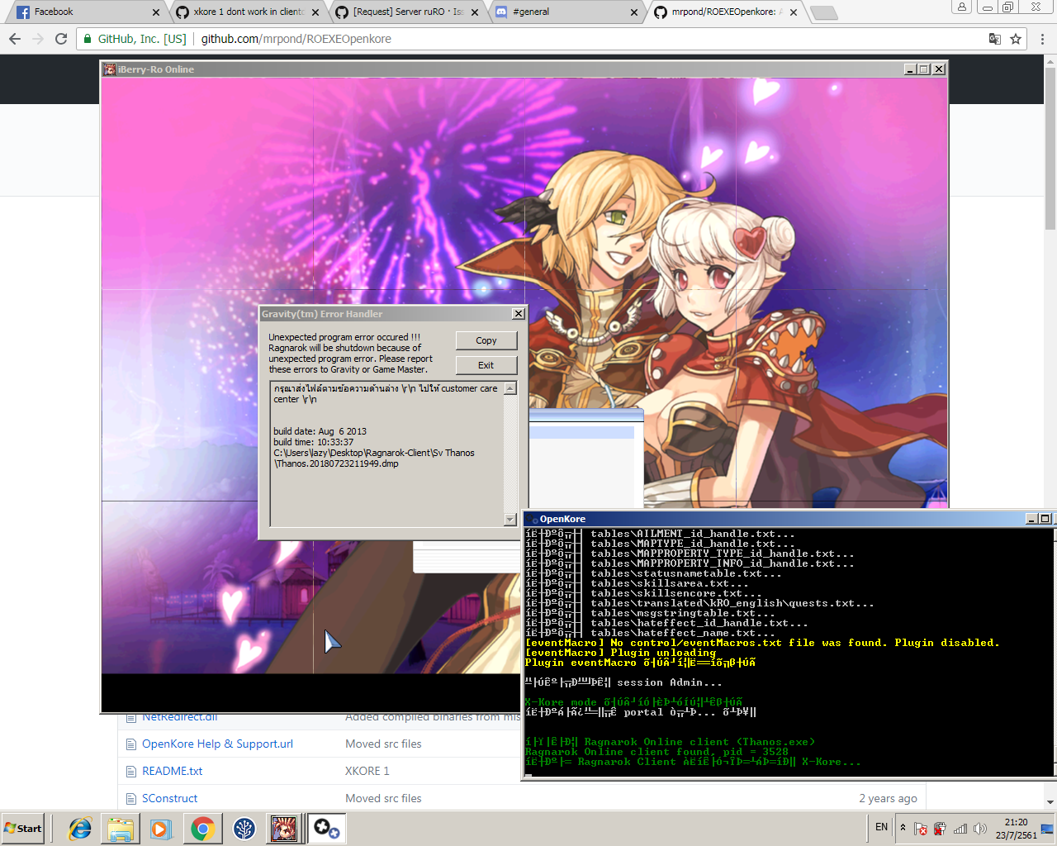
Task: Show hidden system tray icons
Action: [903, 828]
